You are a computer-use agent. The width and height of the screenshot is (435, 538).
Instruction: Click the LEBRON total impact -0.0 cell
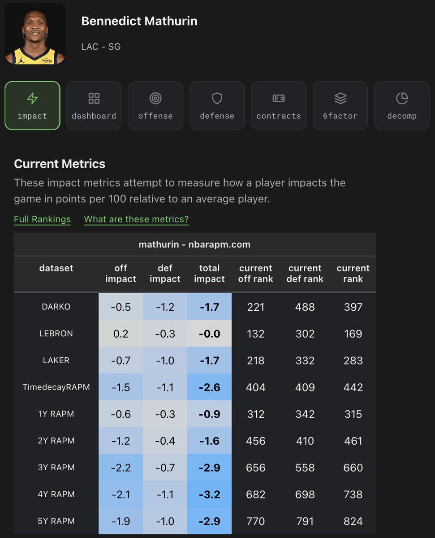(x=209, y=334)
